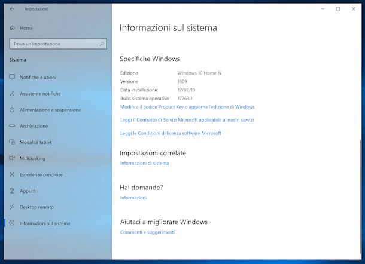
Task: Select the edition value Windows 10 Home N
Action: (199, 73)
